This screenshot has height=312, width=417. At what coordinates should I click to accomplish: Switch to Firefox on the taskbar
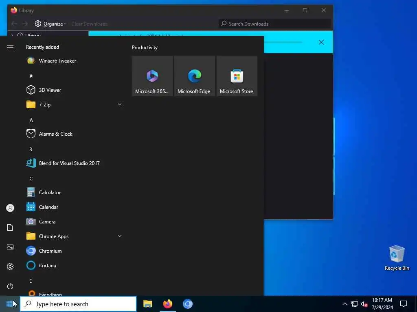click(167, 304)
